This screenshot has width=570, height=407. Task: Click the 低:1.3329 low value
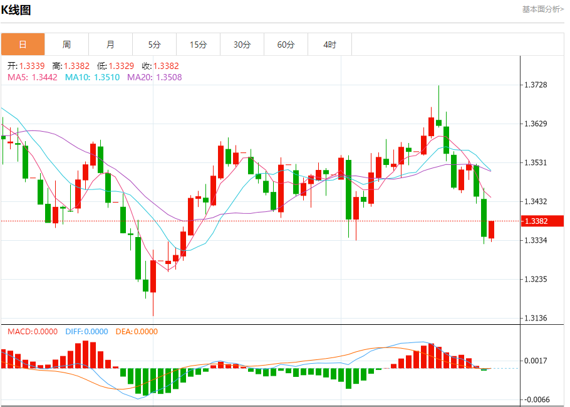pos(115,66)
